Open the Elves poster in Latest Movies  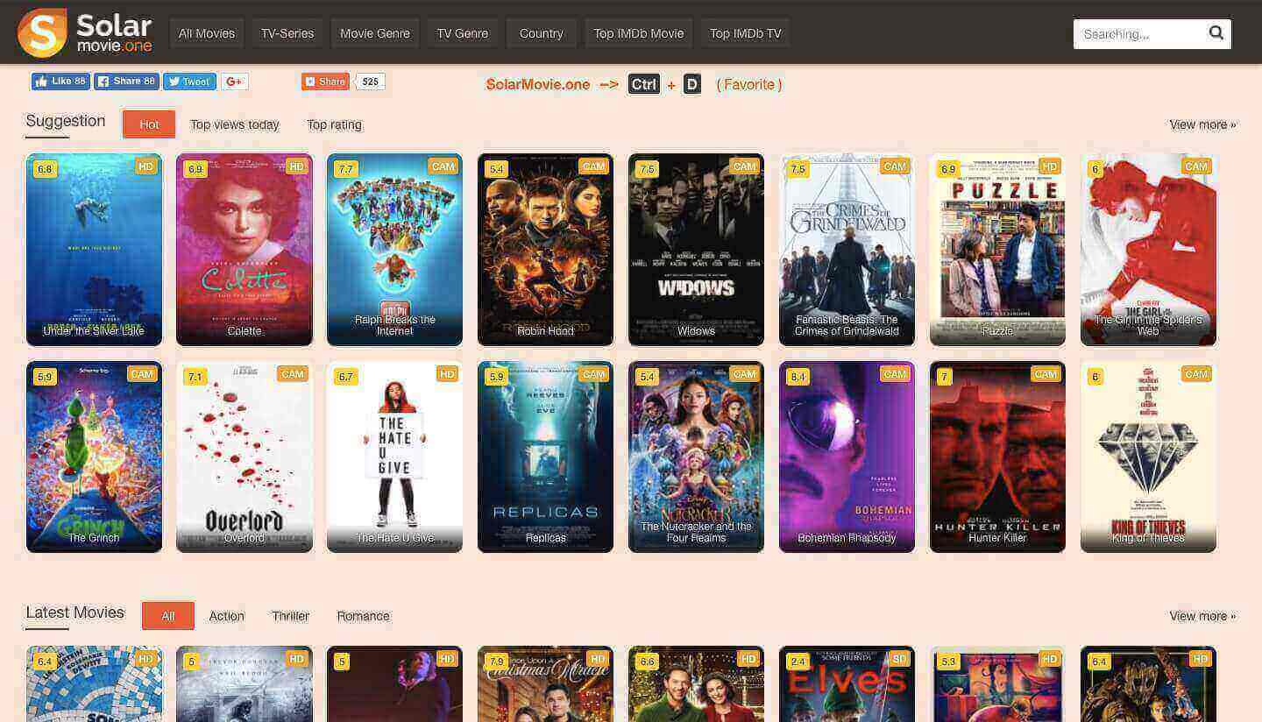click(x=847, y=684)
